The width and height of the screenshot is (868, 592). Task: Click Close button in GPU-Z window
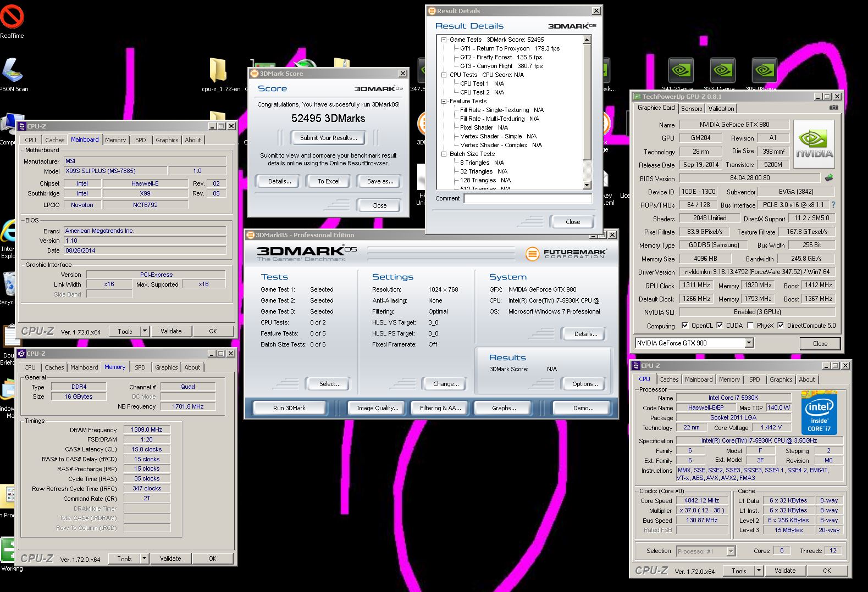pos(820,344)
